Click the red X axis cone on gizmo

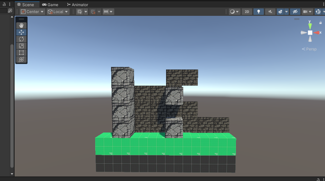(x=317, y=33)
